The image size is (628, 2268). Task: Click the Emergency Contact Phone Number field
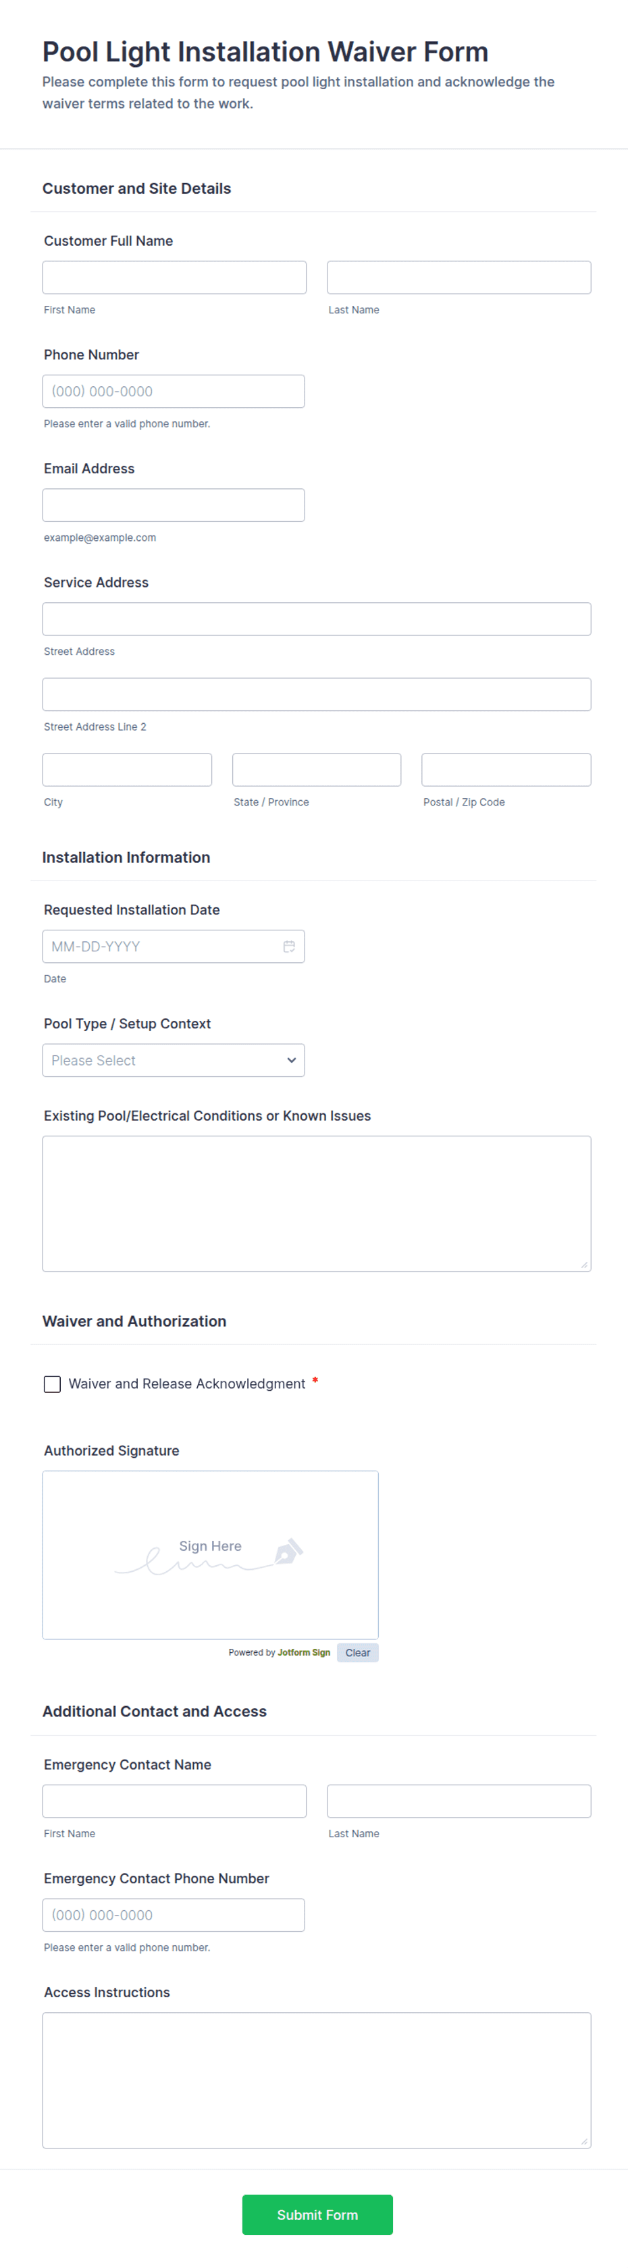tap(174, 1915)
